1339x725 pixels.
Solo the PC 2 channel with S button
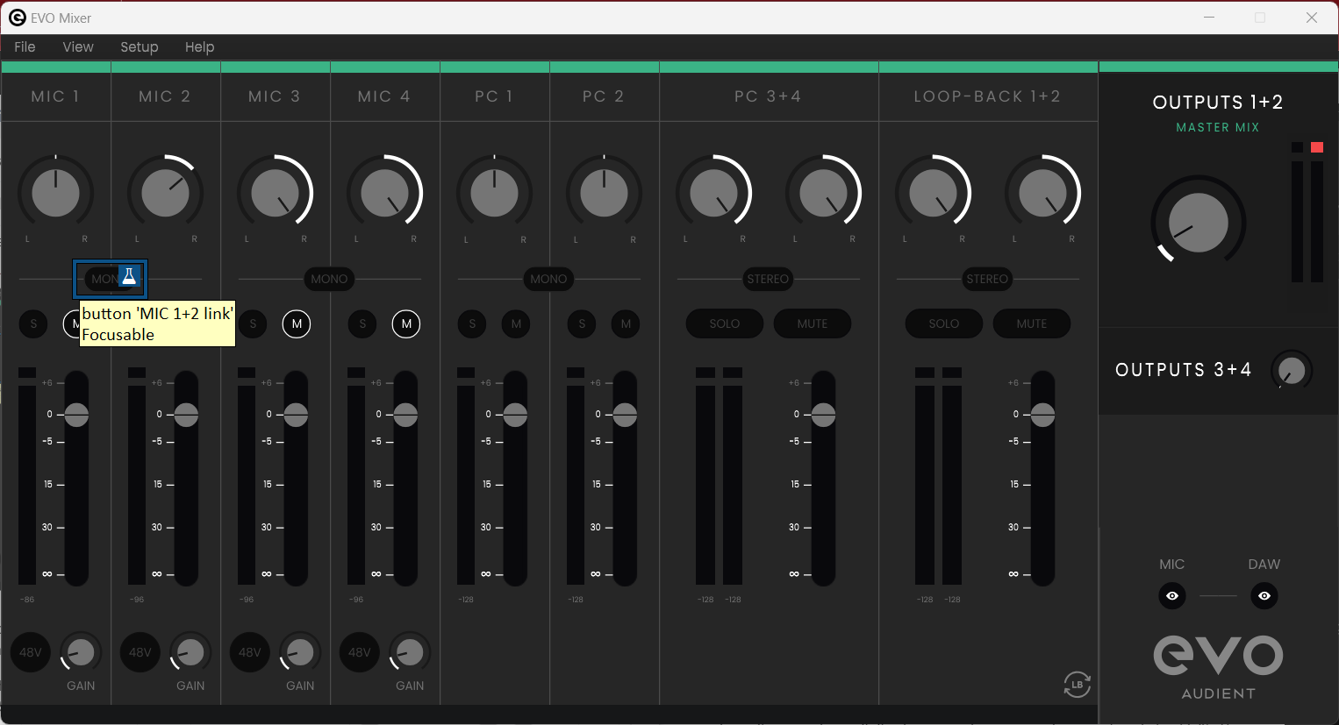click(582, 324)
